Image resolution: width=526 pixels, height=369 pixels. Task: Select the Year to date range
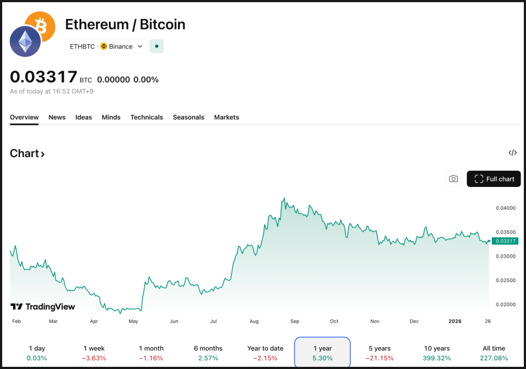click(265, 353)
